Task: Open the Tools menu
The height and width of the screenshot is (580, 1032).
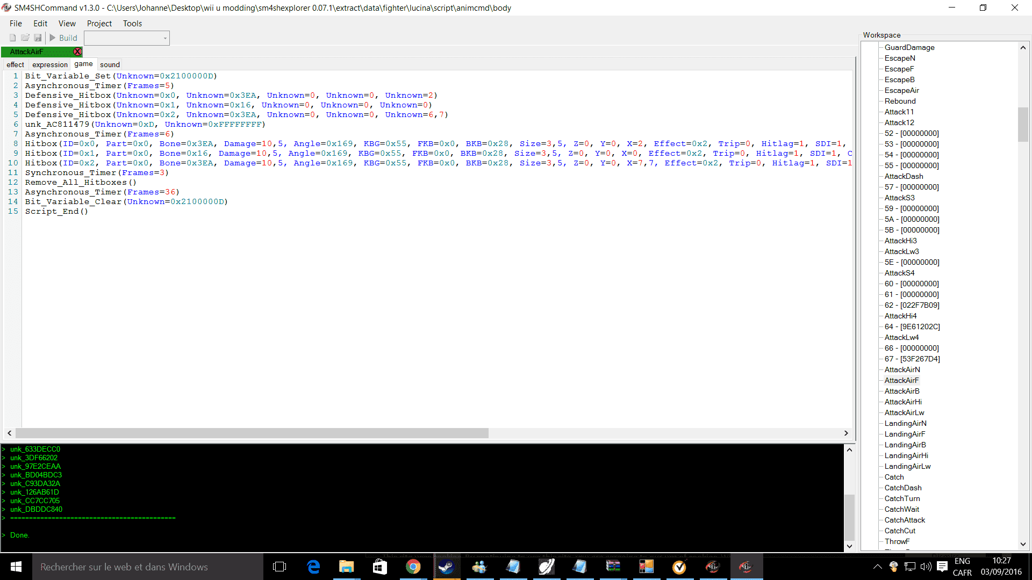Action: pyautogui.click(x=132, y=24)
